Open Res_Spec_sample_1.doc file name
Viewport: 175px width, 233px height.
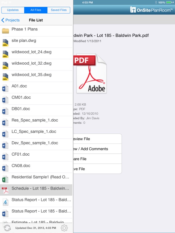35,120
